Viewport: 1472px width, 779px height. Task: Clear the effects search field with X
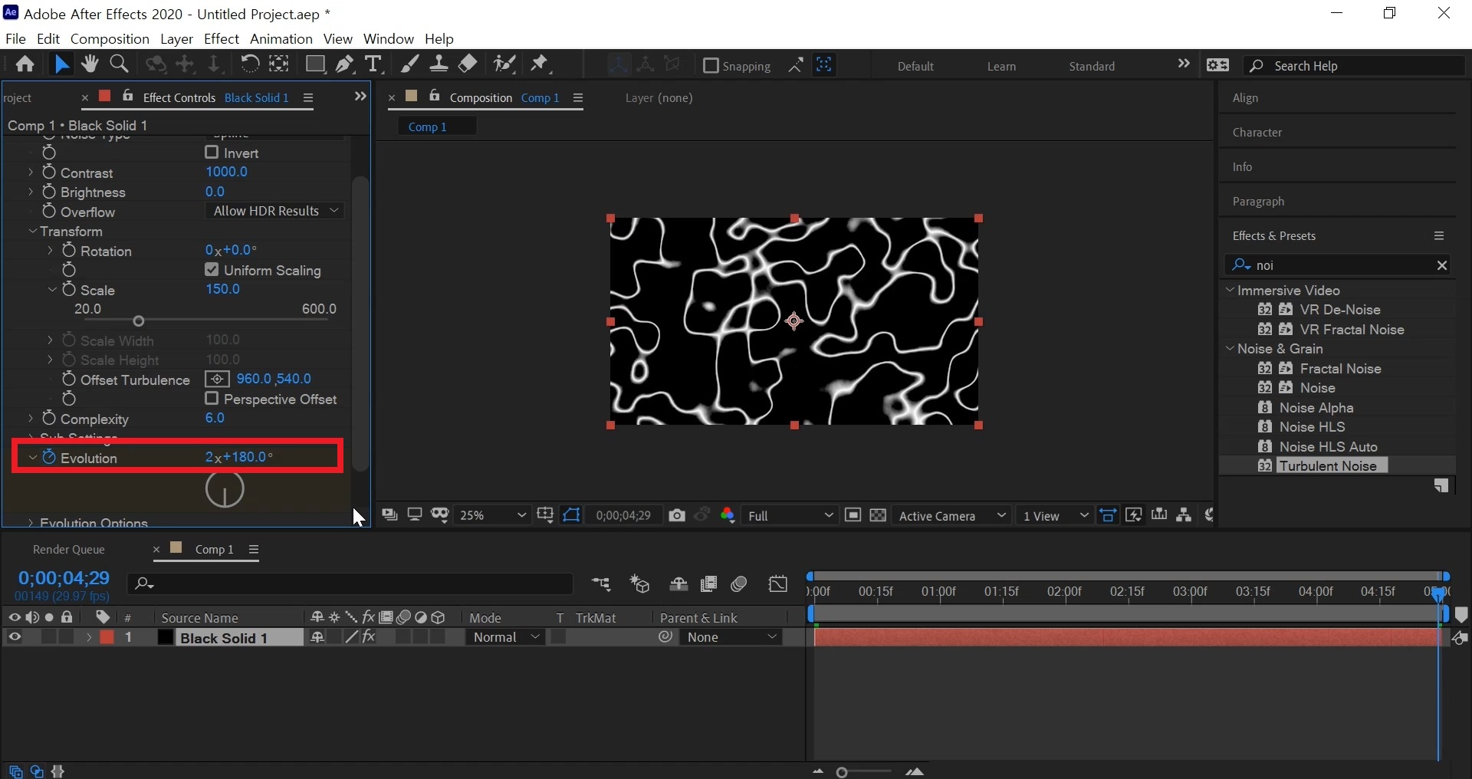coord(1442,265)
